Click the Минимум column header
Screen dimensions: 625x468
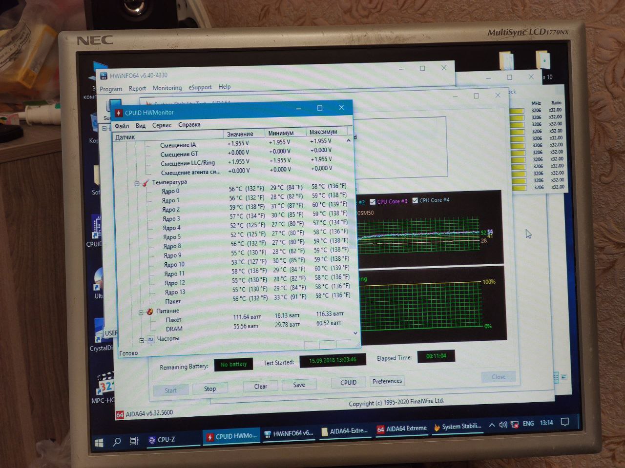[286, 133]
